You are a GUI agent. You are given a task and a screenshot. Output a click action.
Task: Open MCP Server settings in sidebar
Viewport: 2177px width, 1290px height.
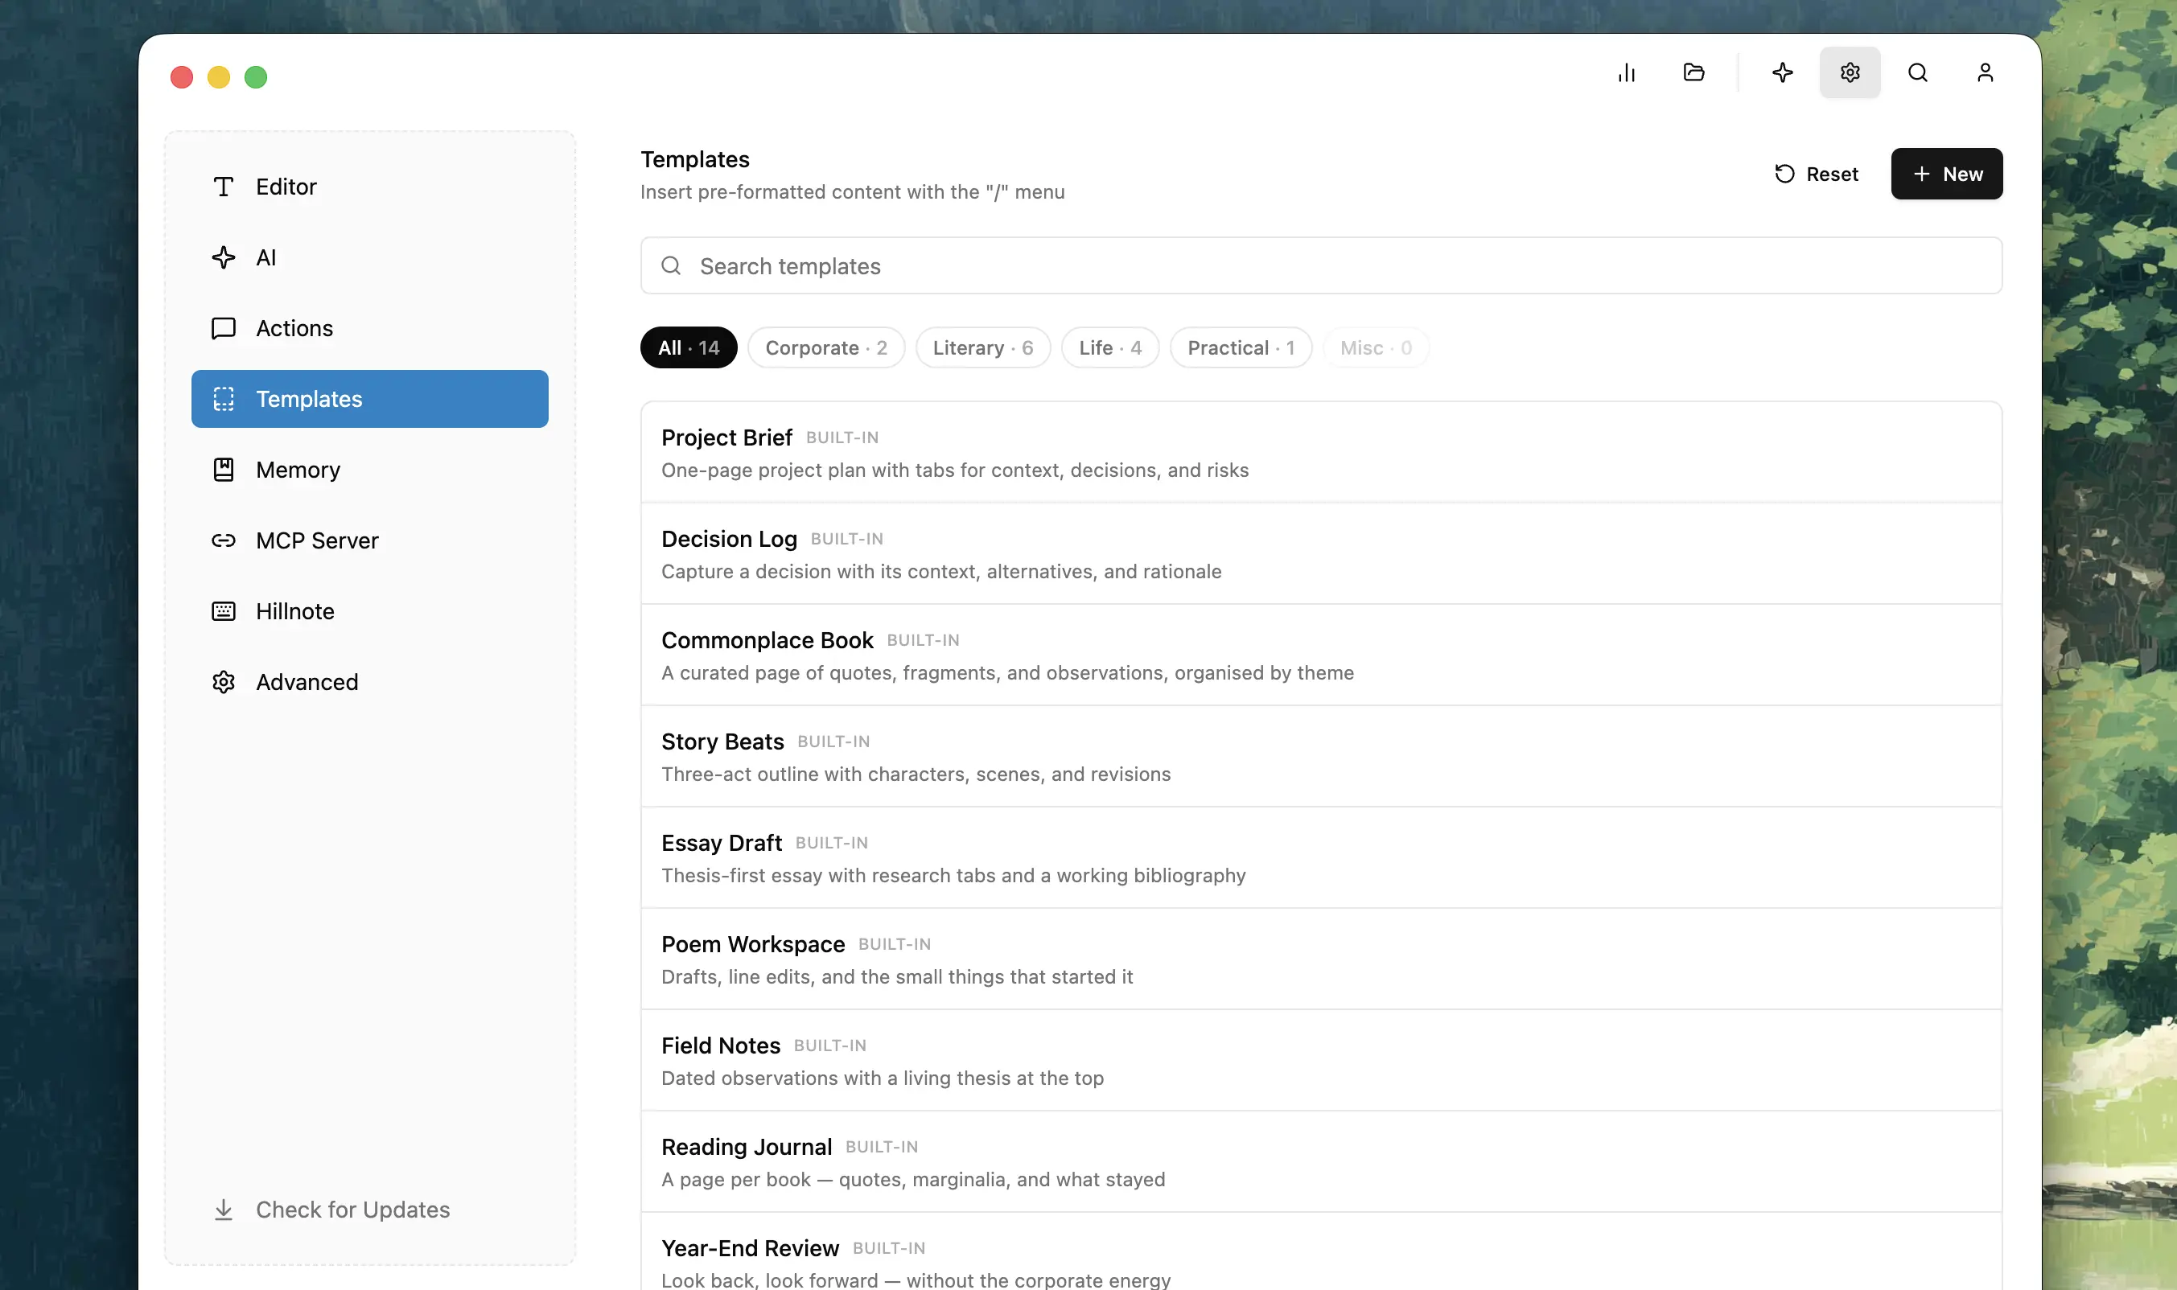tap(369, 540)
